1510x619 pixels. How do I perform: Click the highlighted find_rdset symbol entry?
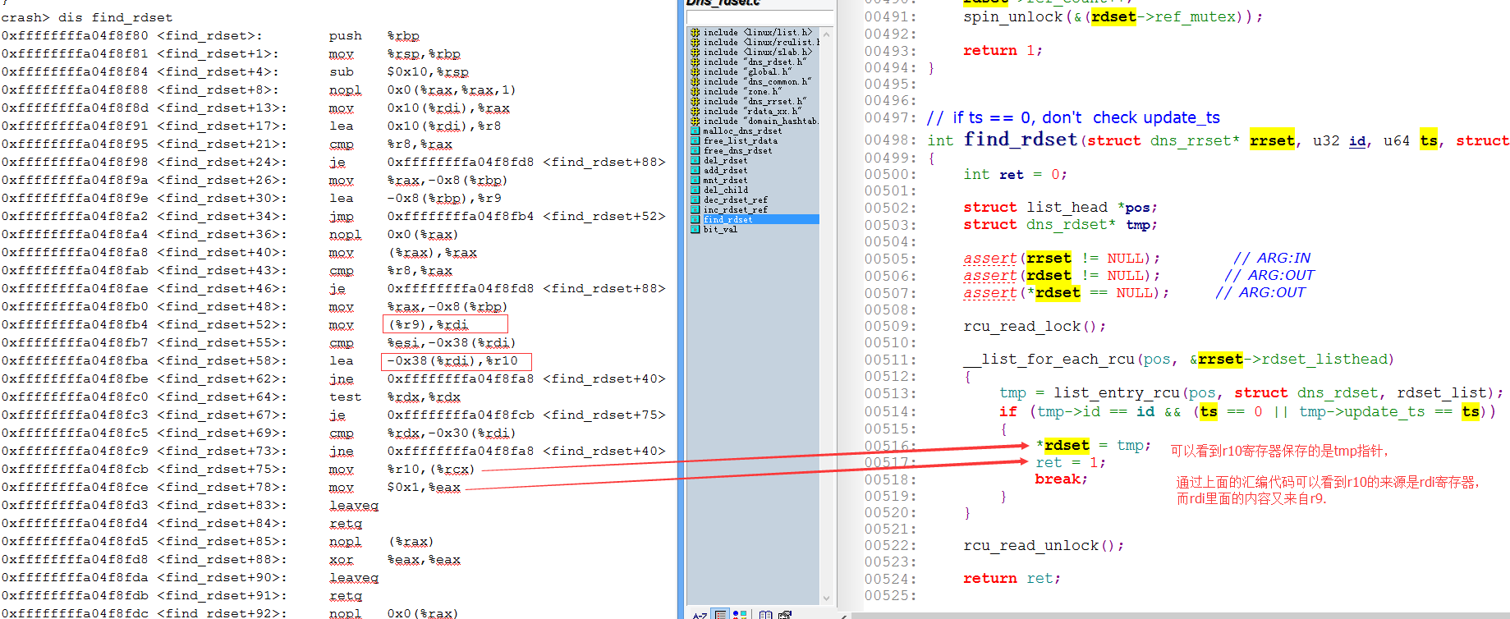(x=755, y=219)
